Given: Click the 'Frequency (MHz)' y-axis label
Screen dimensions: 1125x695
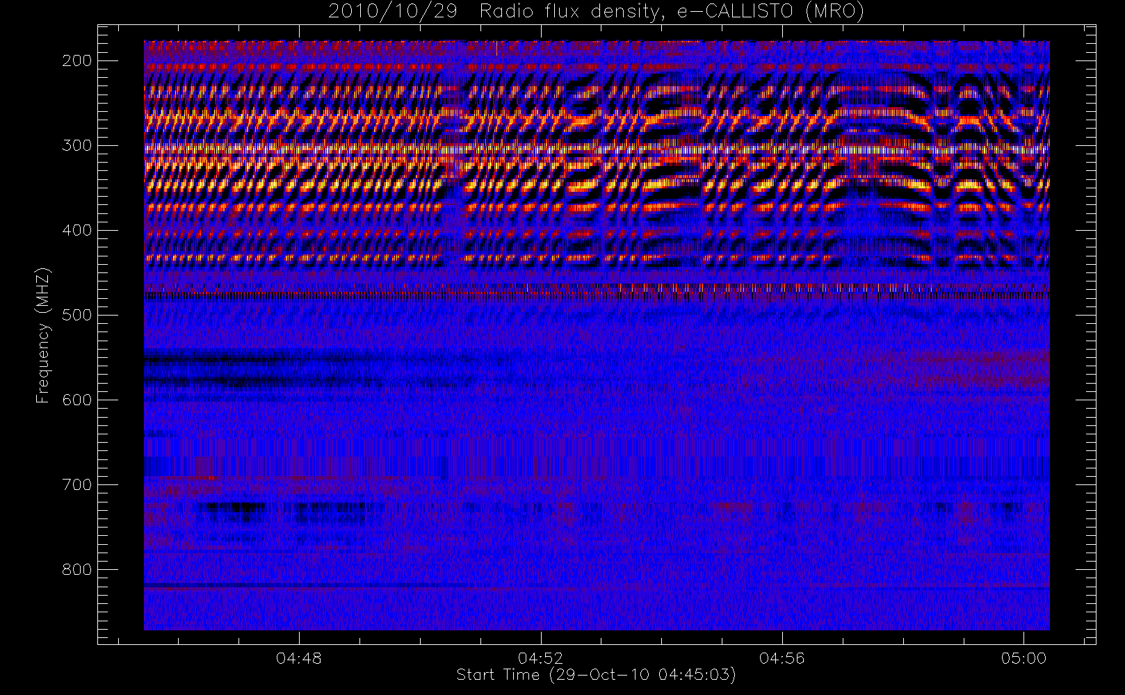Looking at the screenshot, I should pos(43,335).
